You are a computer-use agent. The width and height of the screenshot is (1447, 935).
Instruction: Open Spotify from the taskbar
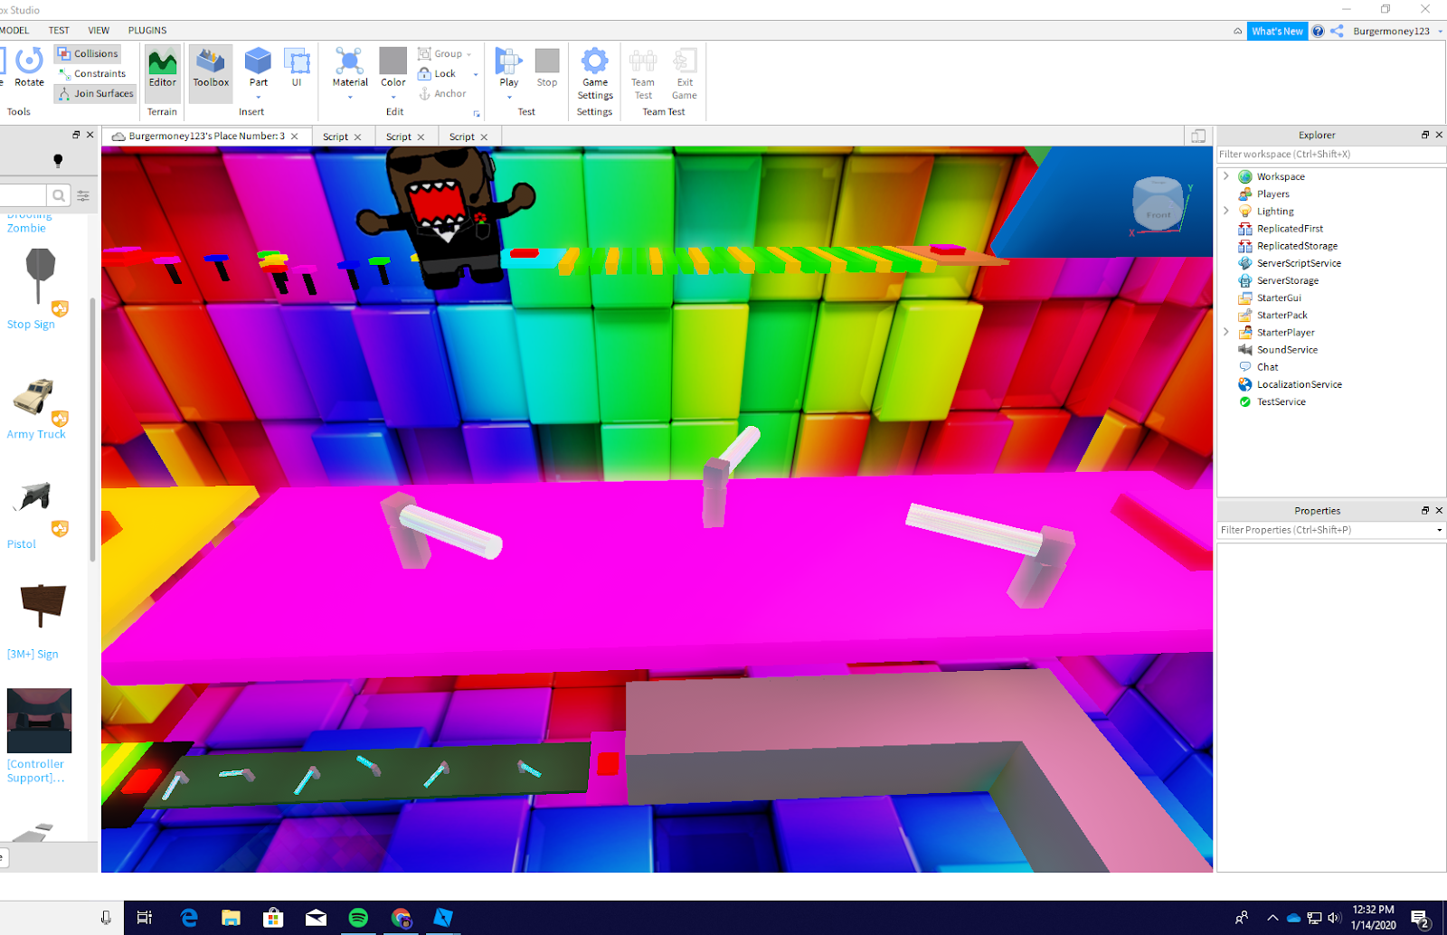(x=358, y=918)
